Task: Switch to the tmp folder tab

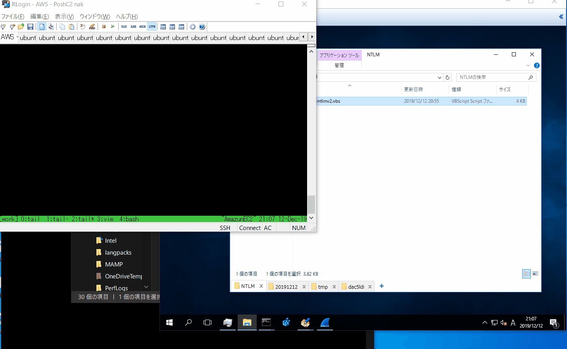Action: pos(323,287)
